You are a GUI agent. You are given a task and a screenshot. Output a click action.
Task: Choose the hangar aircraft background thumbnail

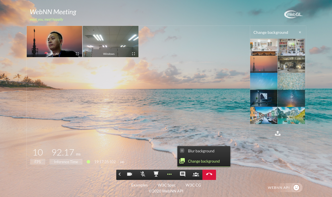tap(291, 64)
